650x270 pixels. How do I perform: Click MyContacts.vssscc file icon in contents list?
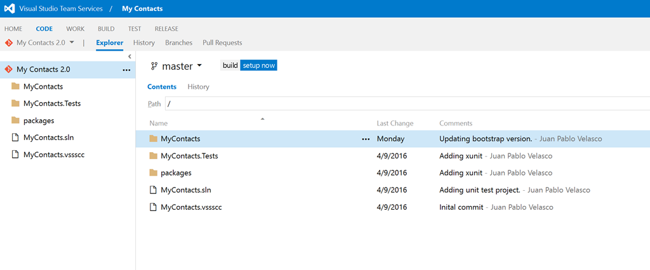click(x=154, y=207)
